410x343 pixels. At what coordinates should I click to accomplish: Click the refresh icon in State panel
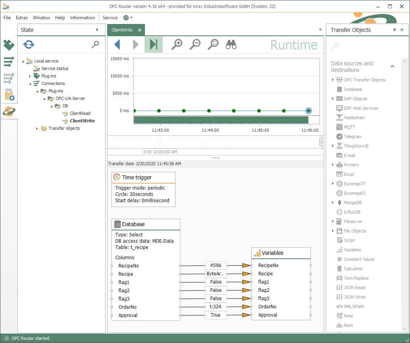29,44
